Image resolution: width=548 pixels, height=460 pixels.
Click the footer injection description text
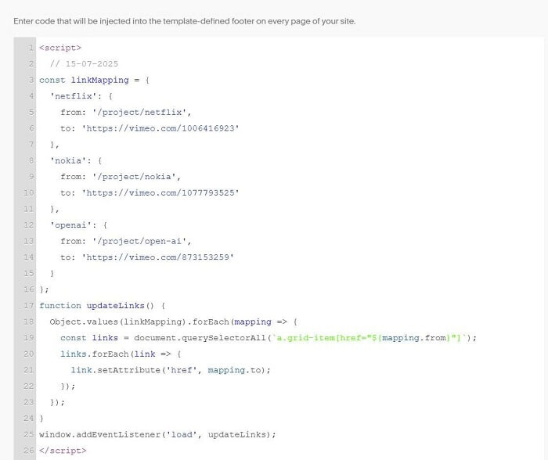coord(185,21)
